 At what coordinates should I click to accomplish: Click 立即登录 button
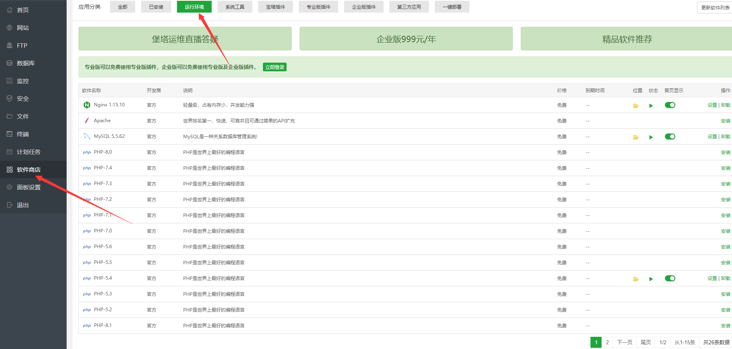click(274, 67)
